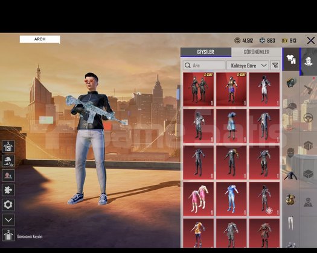Open the gear settings icon on left
The image size is (317, 253).
click(8, 205)
